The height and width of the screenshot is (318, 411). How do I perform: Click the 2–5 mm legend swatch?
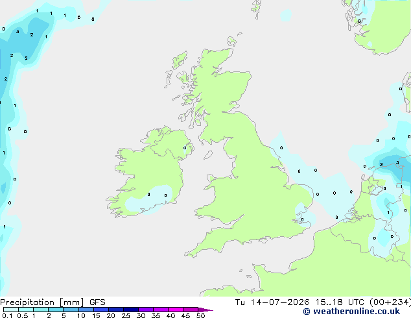(x=56, y=310)
